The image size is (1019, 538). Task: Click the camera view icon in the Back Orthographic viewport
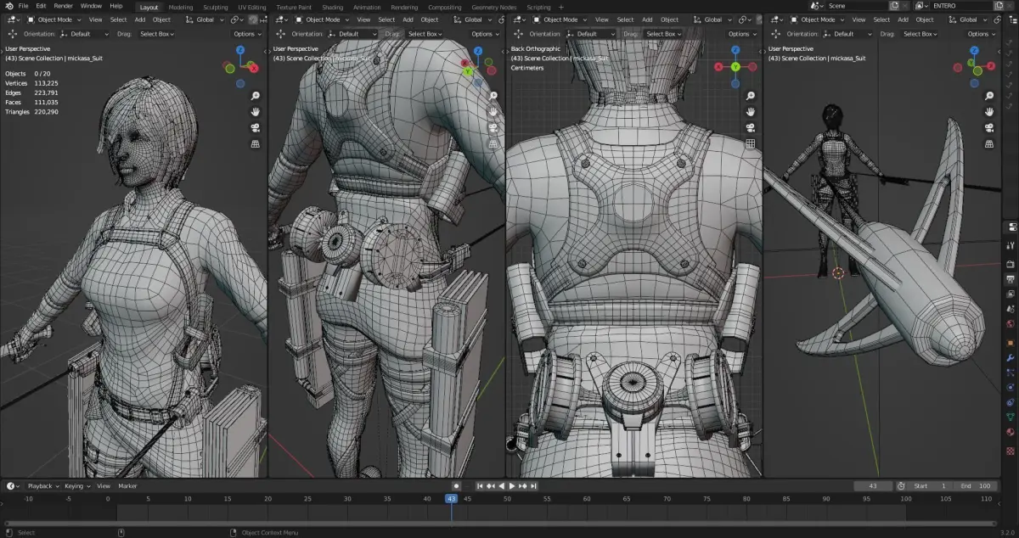[751, 128]
